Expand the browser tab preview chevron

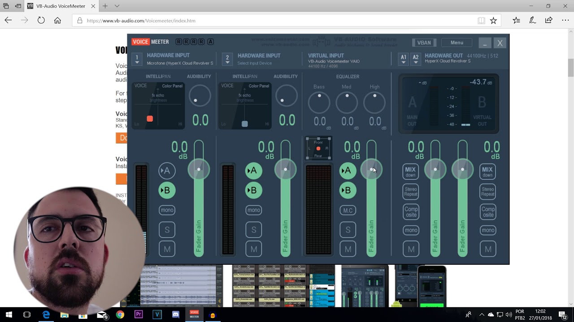[117, 6]
